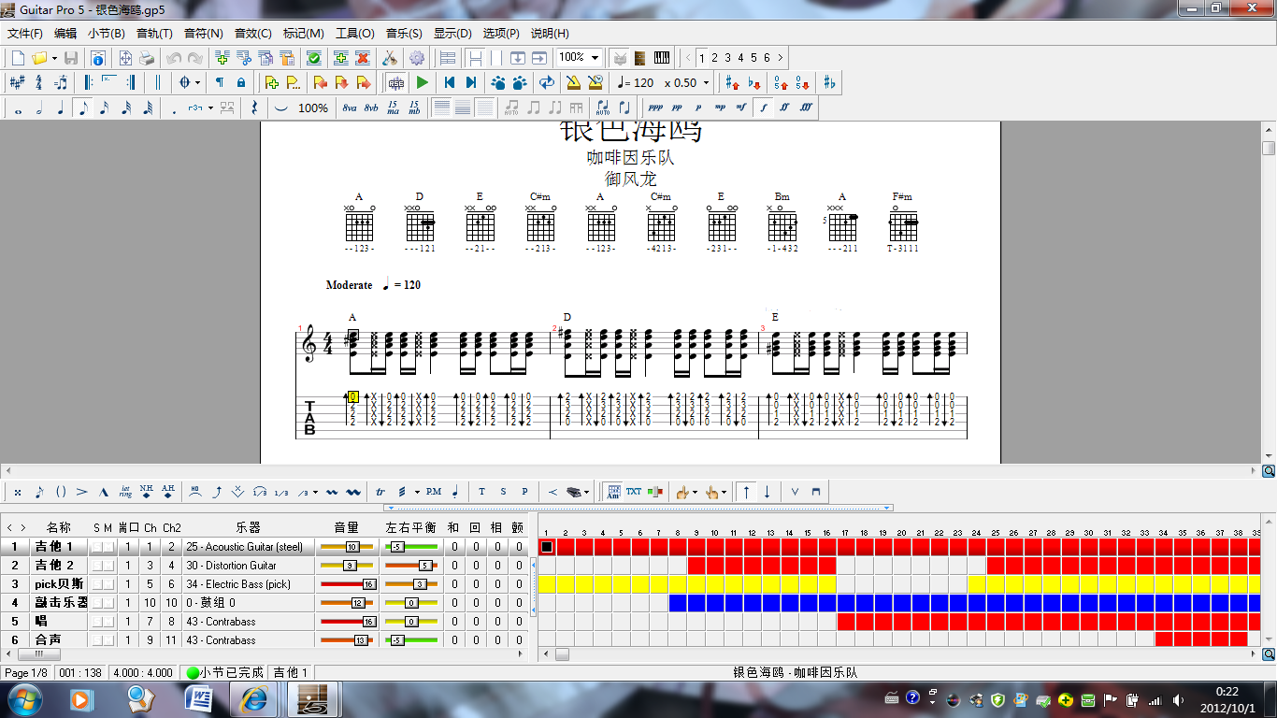Select the ppp dynamic marking
The width and height of the screenshot is (1277, 718).
[655, 108]
